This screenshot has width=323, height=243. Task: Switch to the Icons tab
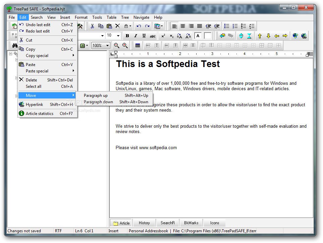click(x=214, y=223)
